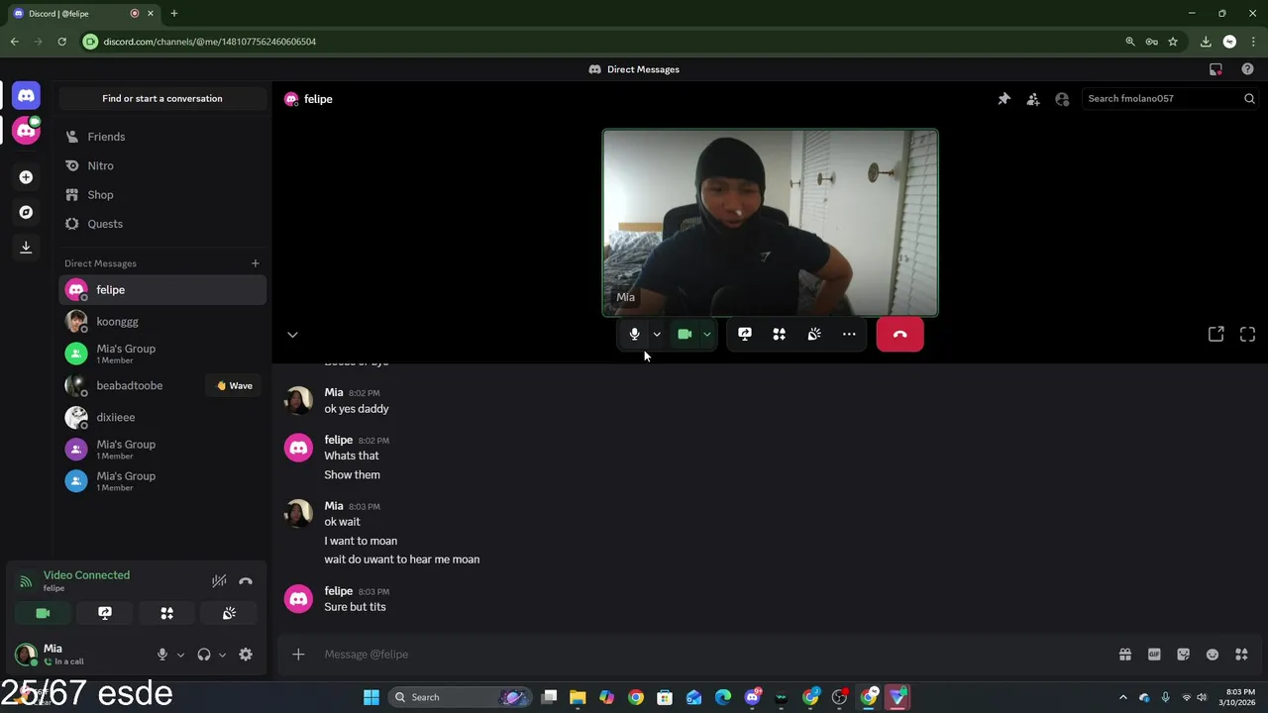1268x713 pixels.
Task: Click the browser address bar URL
Action: tap(210, 42)
